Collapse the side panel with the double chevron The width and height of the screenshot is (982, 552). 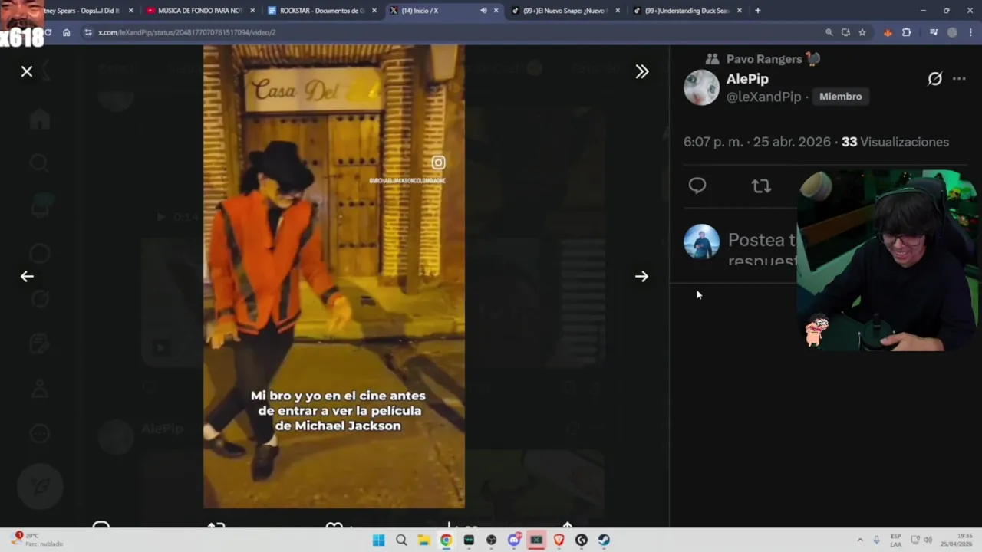pos(642,71)
